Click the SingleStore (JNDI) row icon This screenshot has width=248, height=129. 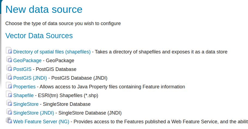(9, 112)
